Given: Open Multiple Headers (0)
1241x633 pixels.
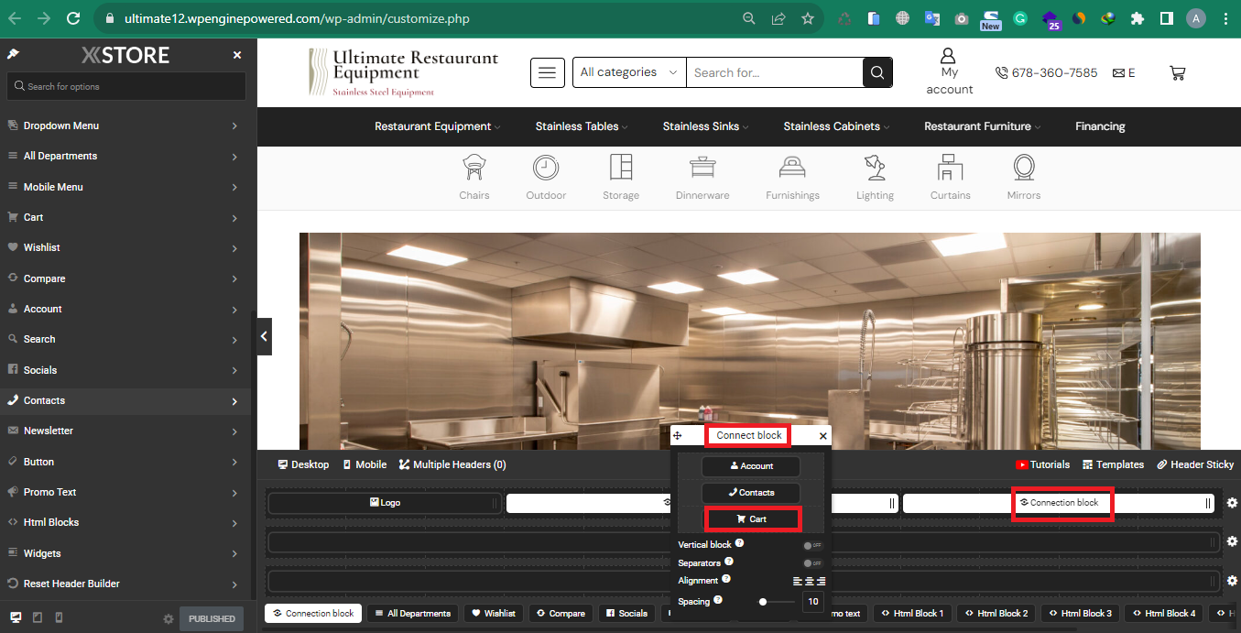Looking at the screenshot, I should [x=452, y=464].
